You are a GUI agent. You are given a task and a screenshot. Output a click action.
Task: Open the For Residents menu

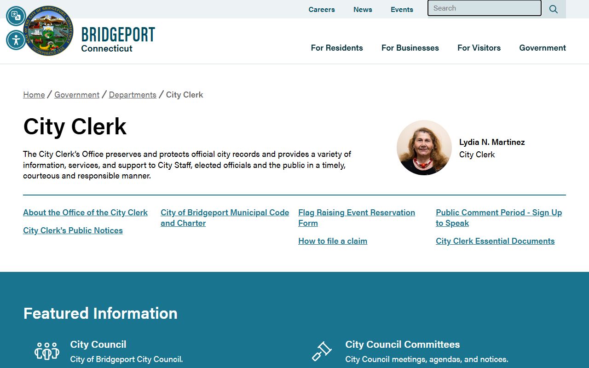tap(337, 48)
